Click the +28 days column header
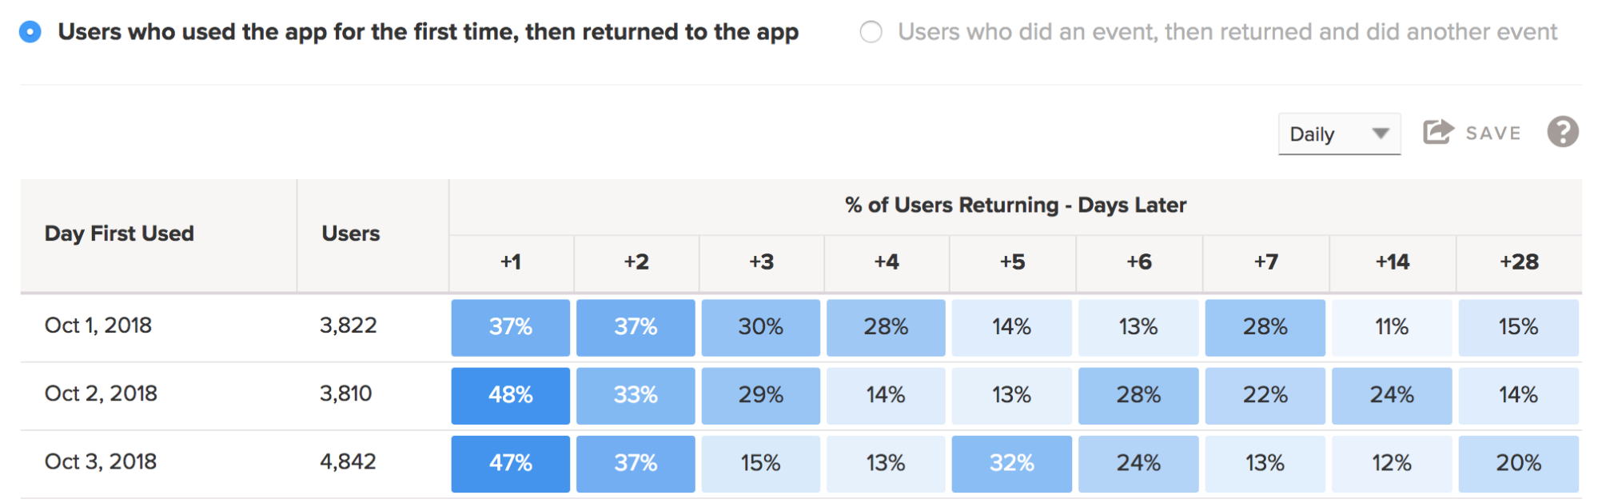The image size is (1598, 503). tap(1519, 262)
